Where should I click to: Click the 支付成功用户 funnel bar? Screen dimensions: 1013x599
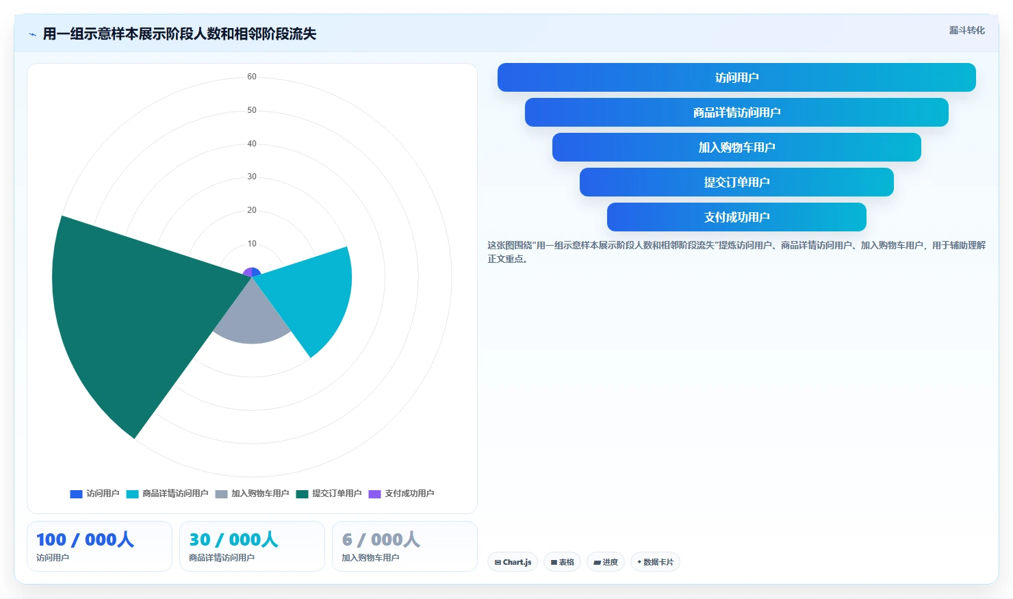(736, 217)
